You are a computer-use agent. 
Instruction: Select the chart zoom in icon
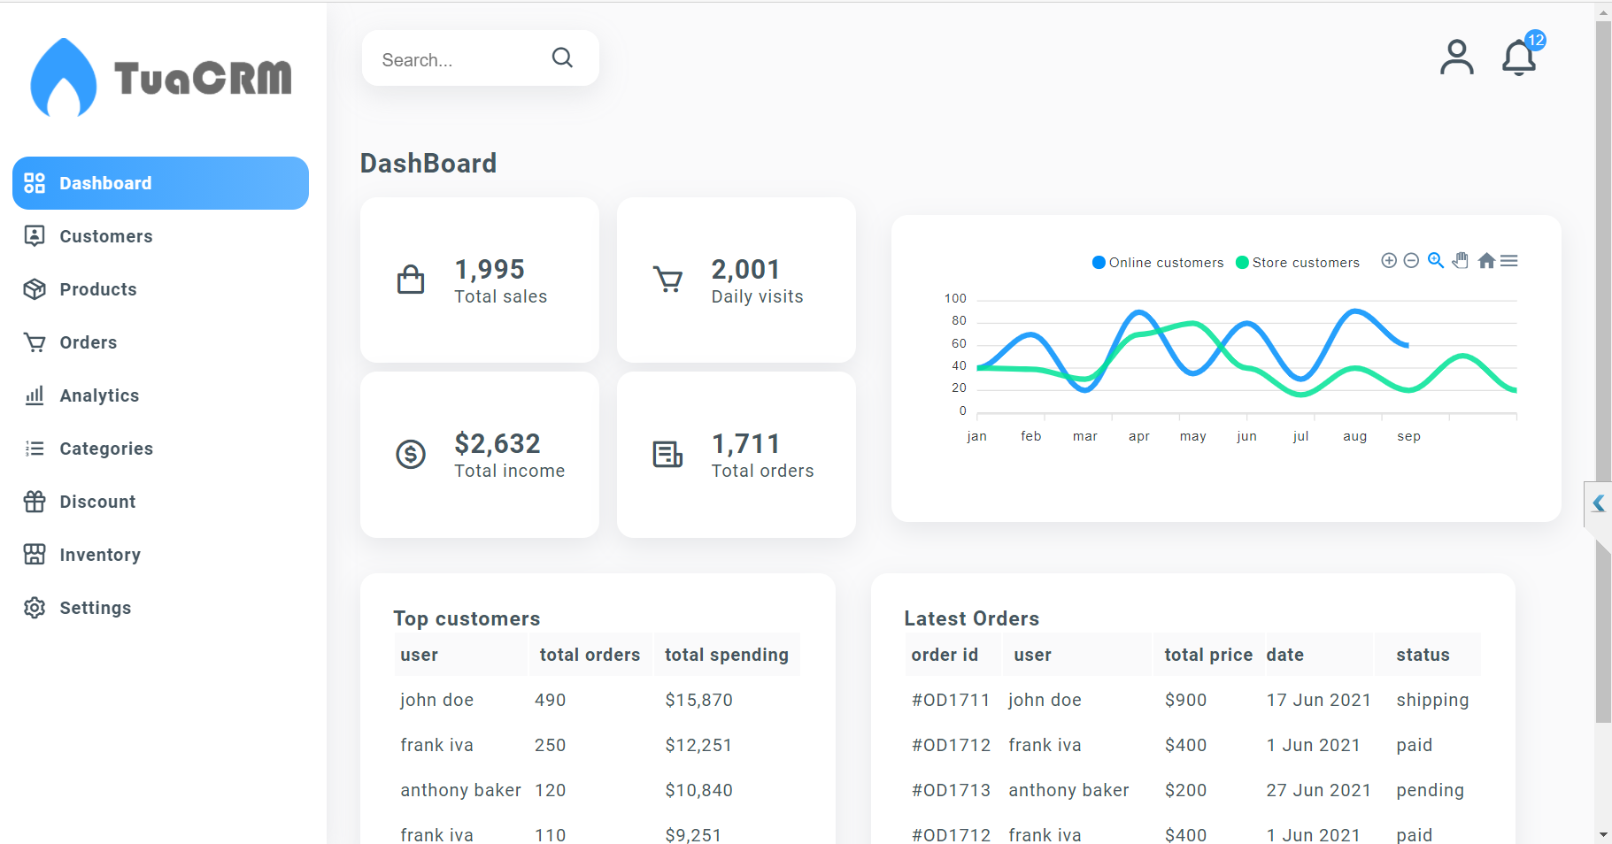click(1389, 260)
